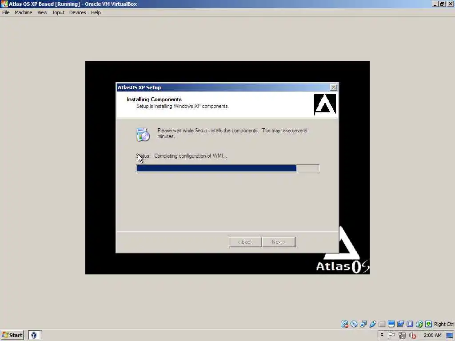The height and width of the screenshot is (341, 455).
Task: Click the installation progress bar
Action: point(227,168)
